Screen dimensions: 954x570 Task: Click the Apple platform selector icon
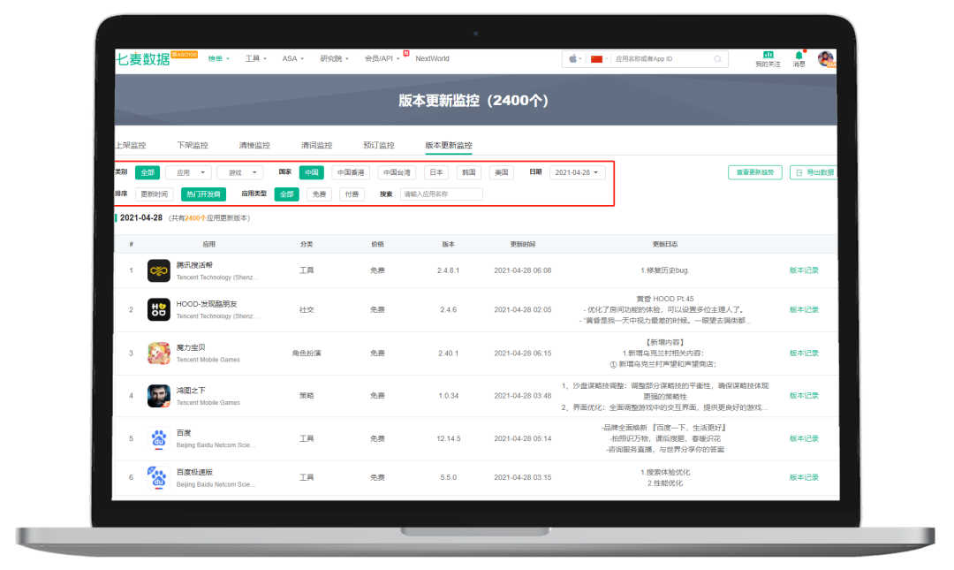tap(573, 59)
